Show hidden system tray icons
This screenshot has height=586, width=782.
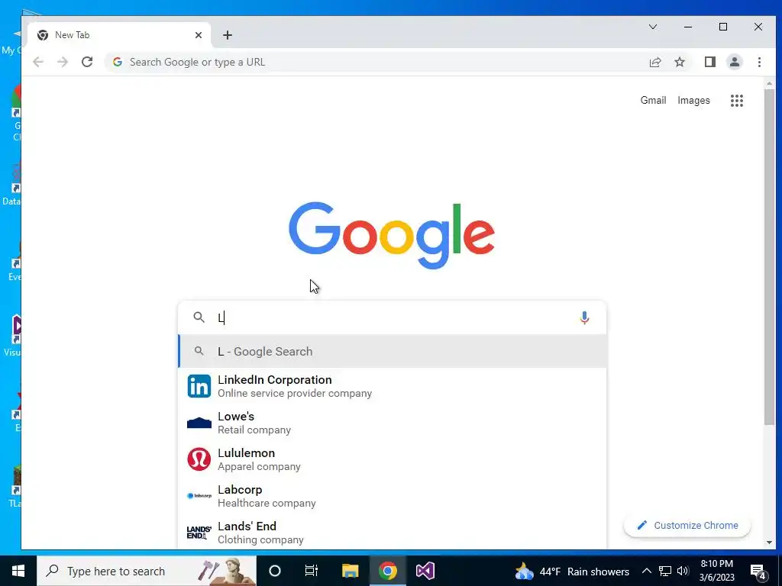coord(646,571)
